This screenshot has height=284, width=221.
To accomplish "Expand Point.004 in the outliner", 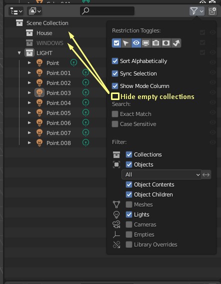I will tap(29, 102).
